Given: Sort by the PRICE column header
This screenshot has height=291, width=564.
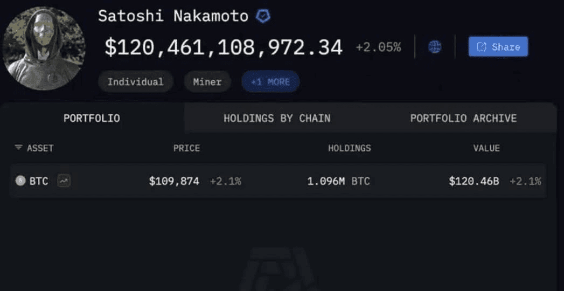Looking at the screenshot, I should click(x=186, y=148).
